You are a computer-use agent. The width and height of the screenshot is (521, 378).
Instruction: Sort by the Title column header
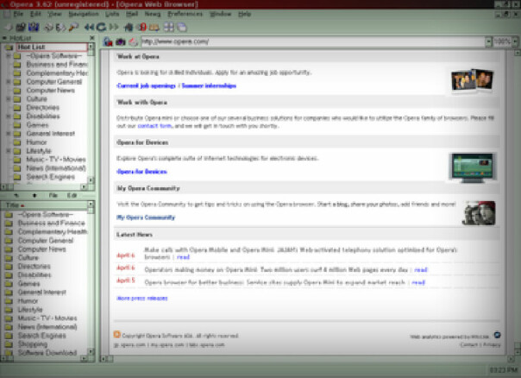tap(44, 205)
